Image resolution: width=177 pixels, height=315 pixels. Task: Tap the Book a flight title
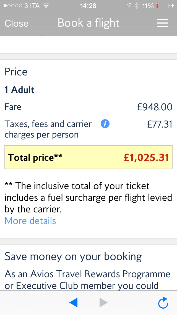pos(88,23)
